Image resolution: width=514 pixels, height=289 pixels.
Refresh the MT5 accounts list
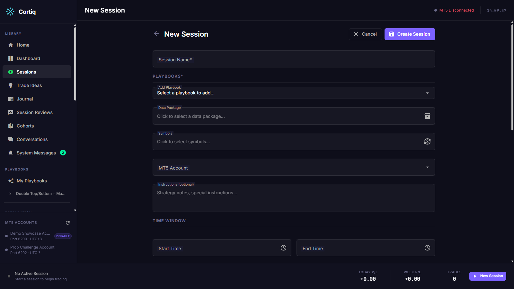click(68, 223)
